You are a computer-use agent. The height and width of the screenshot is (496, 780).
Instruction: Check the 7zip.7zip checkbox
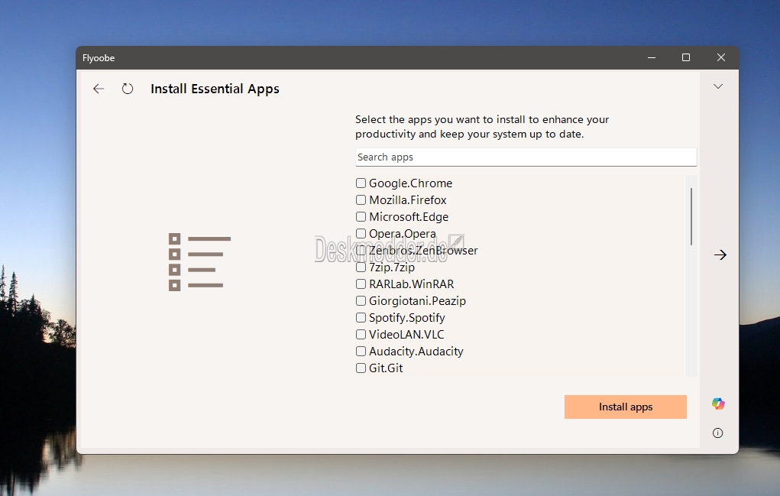(x=361, y=267)
